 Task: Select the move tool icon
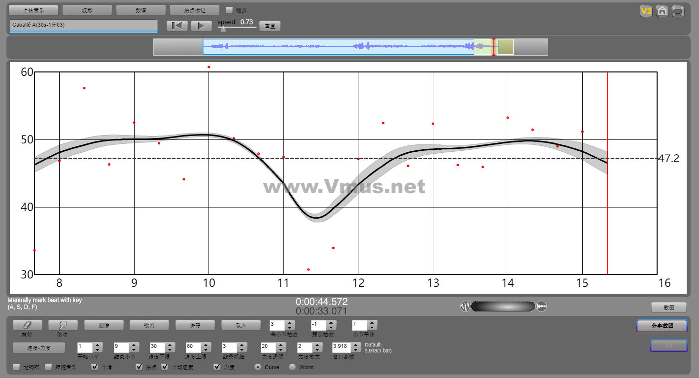(x=63, y=325)
